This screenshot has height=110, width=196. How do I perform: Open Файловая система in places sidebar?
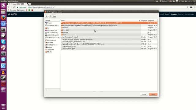52,33
